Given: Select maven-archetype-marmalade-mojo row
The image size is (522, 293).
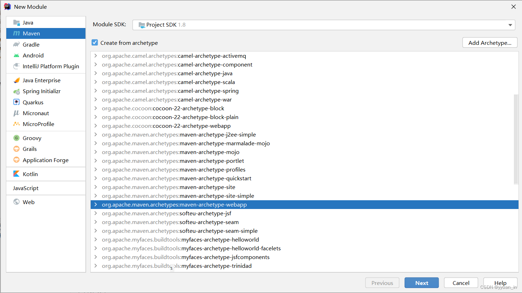Looking at the screenshot, I should 304,143.
